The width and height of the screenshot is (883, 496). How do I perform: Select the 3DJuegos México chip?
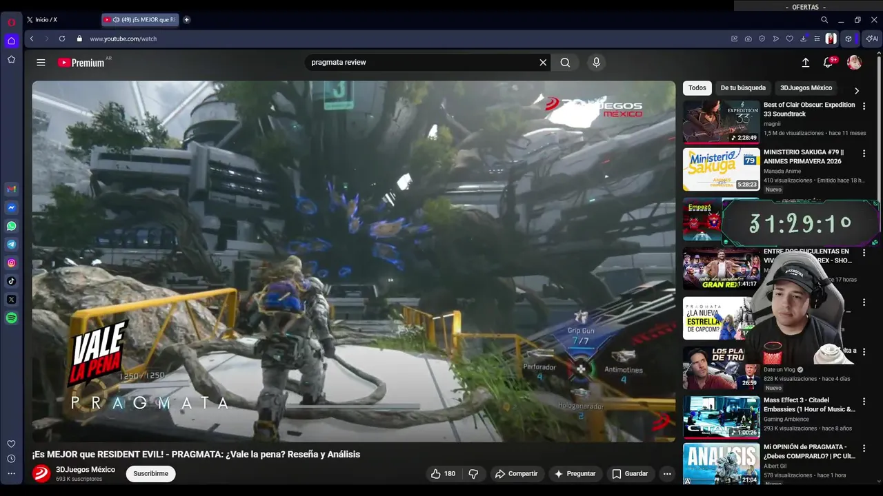click(x=806, y=88)
